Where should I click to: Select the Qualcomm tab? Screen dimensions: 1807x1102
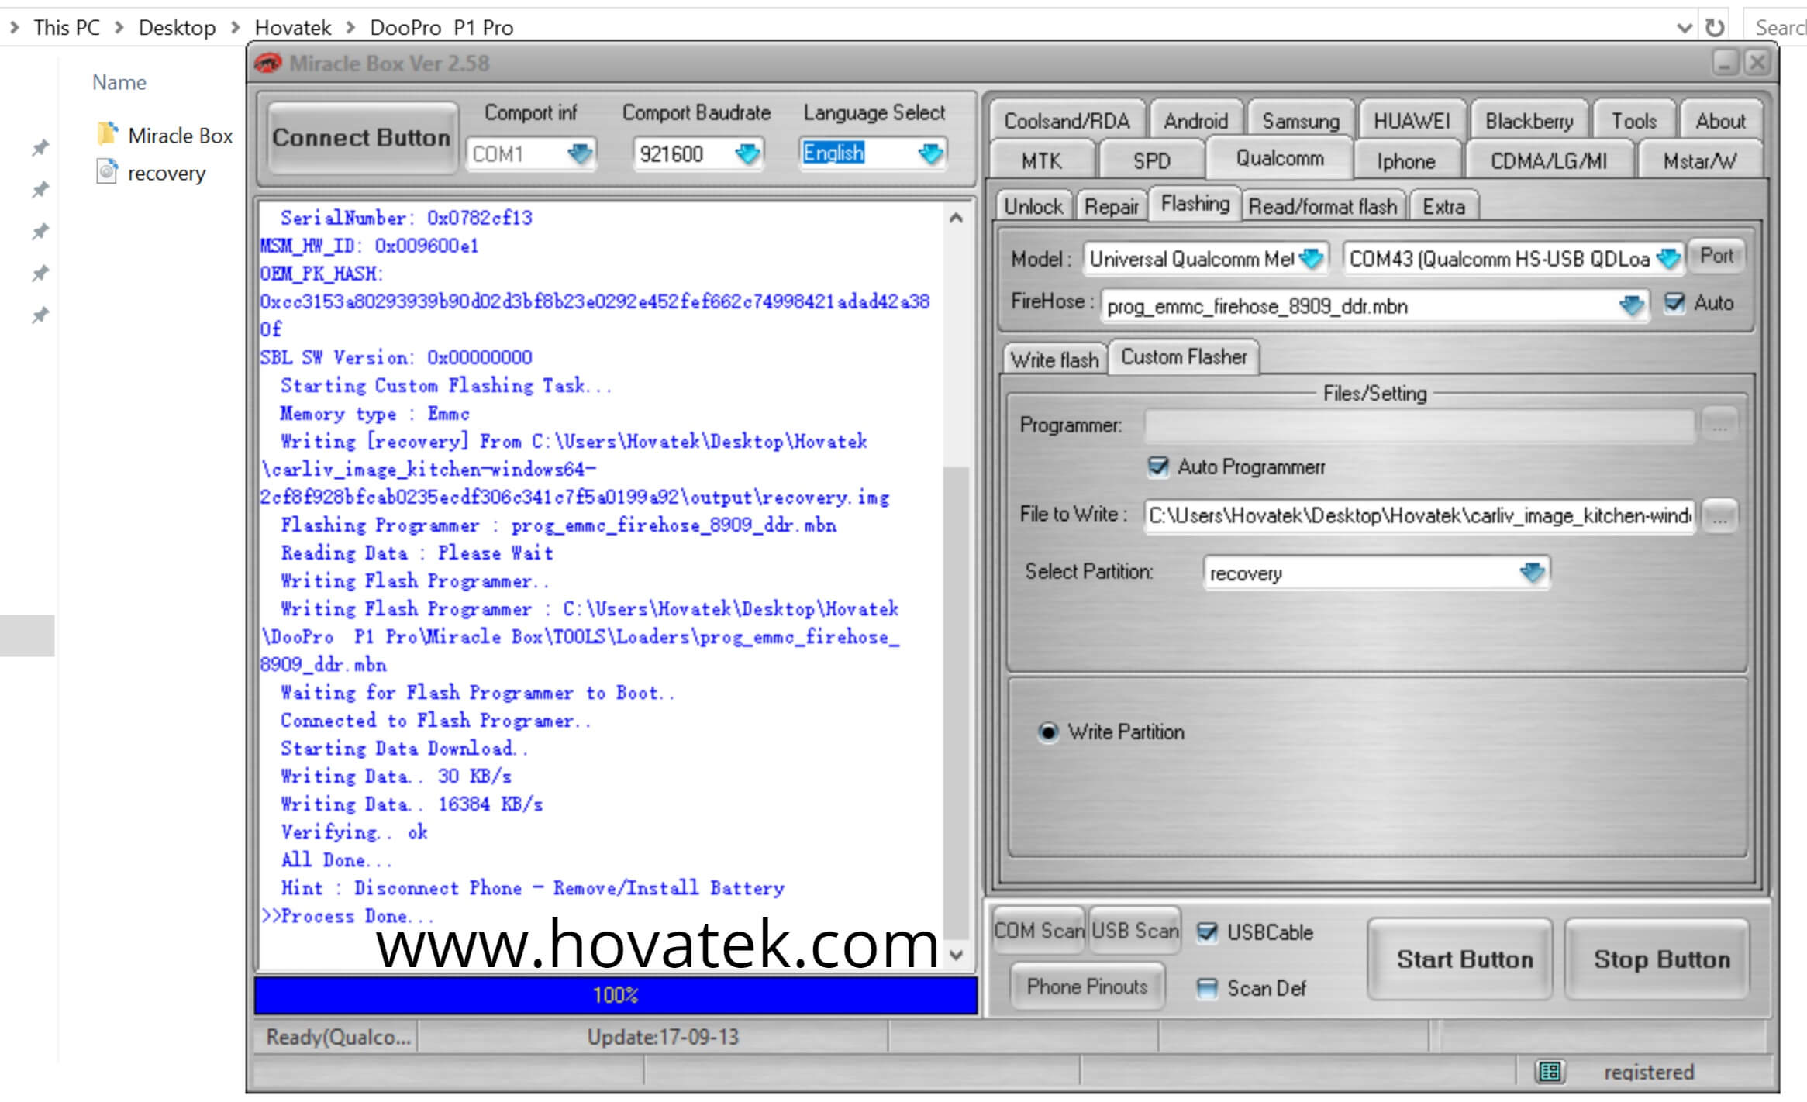pos(1280,158)
